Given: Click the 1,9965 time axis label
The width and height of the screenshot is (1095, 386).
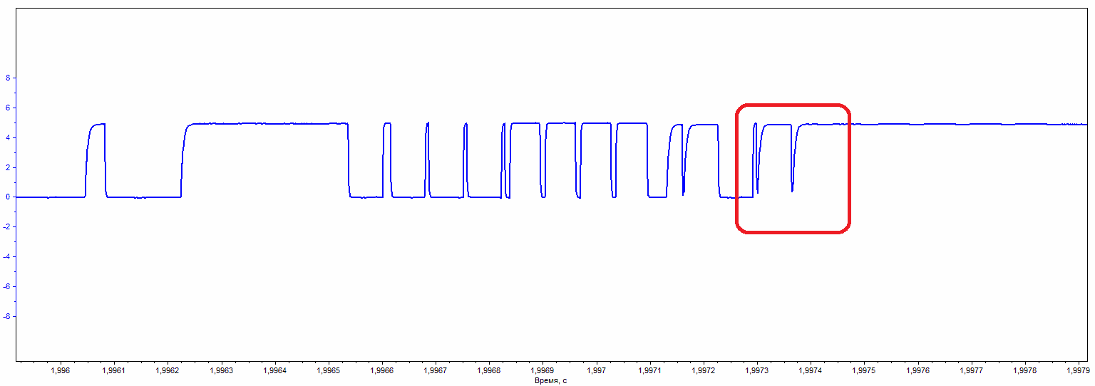Looking at the screenshot, I should (328, 371).
